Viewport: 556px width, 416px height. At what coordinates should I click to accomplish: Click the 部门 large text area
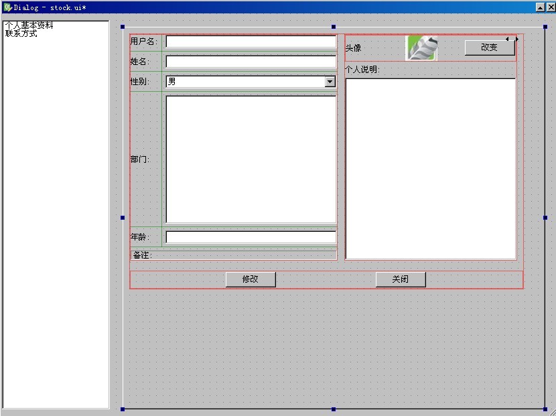click(251, 159)
